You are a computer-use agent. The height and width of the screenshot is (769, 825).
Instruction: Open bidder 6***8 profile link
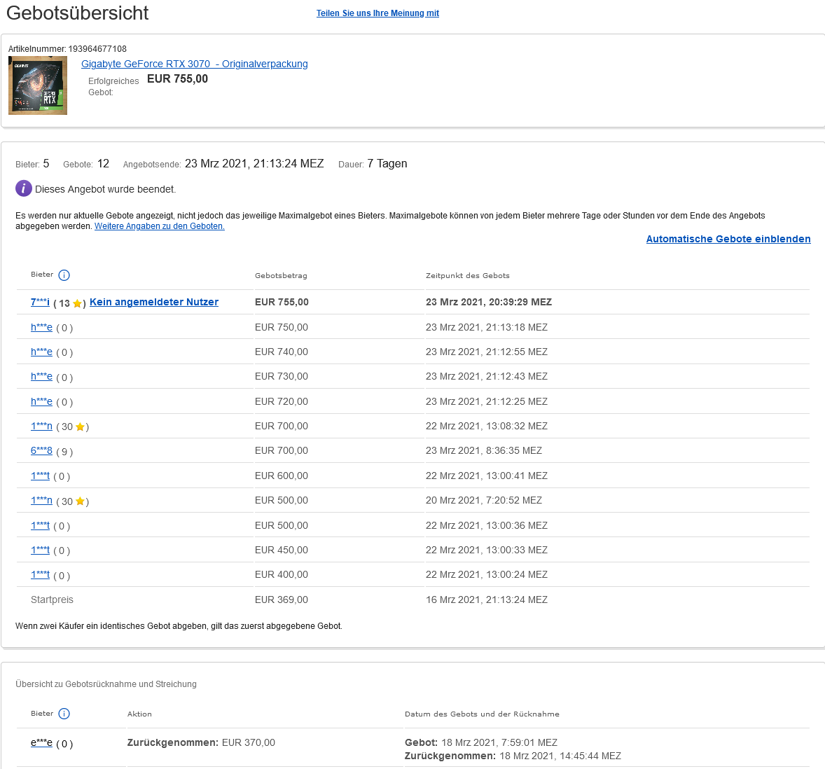point(41,451)
